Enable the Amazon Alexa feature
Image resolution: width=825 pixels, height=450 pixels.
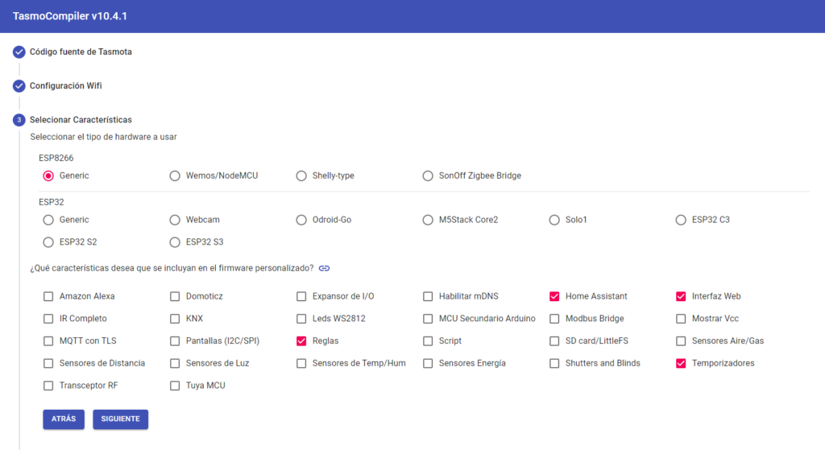[x=48, y=296]
